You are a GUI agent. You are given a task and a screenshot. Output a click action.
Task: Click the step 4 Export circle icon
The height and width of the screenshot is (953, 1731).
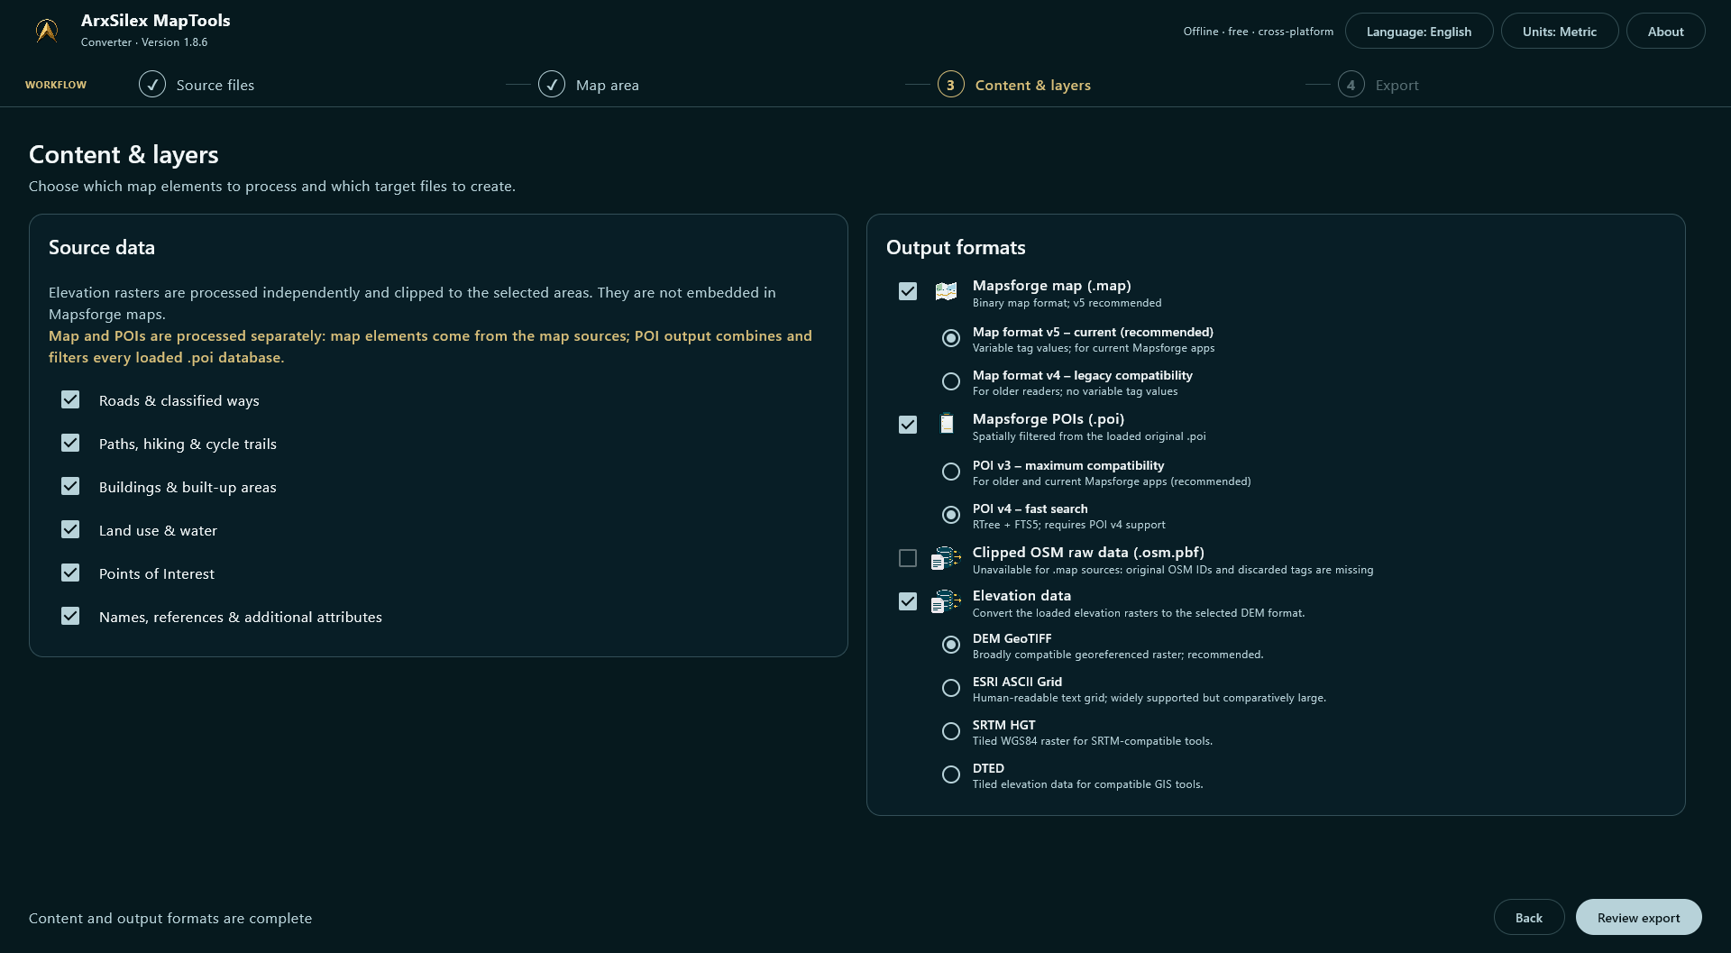1351,85
